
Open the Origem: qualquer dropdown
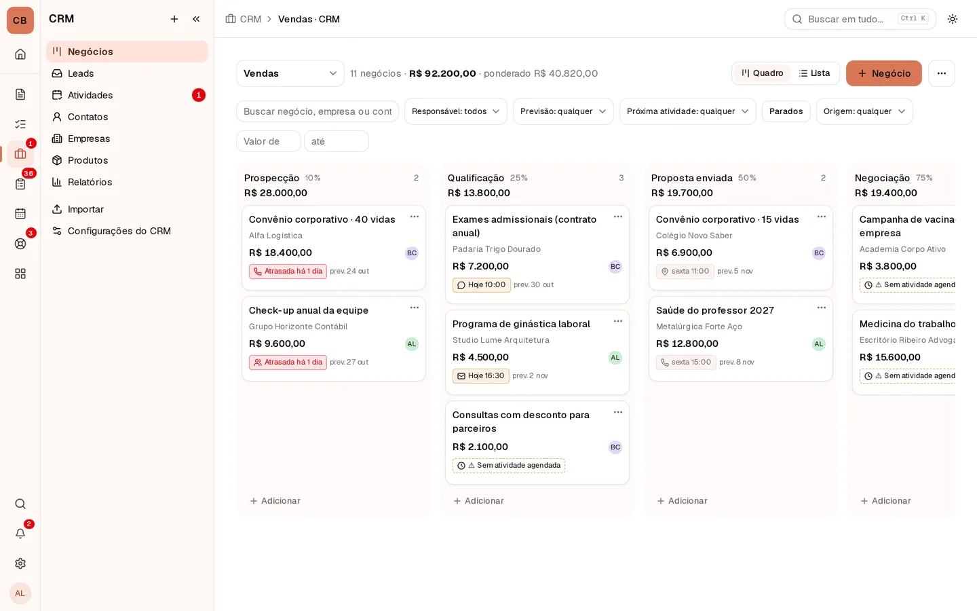coord(864,111)
